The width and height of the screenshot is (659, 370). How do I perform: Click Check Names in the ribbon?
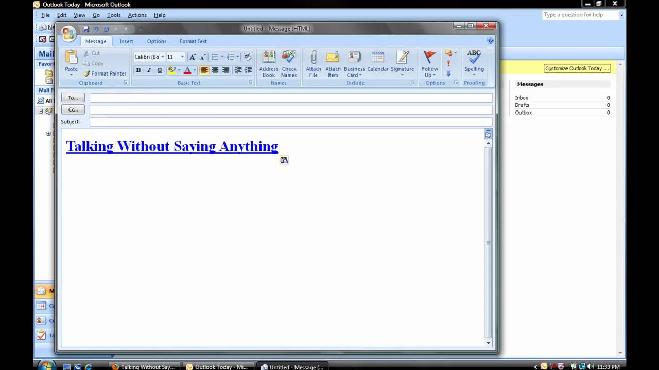289,64
